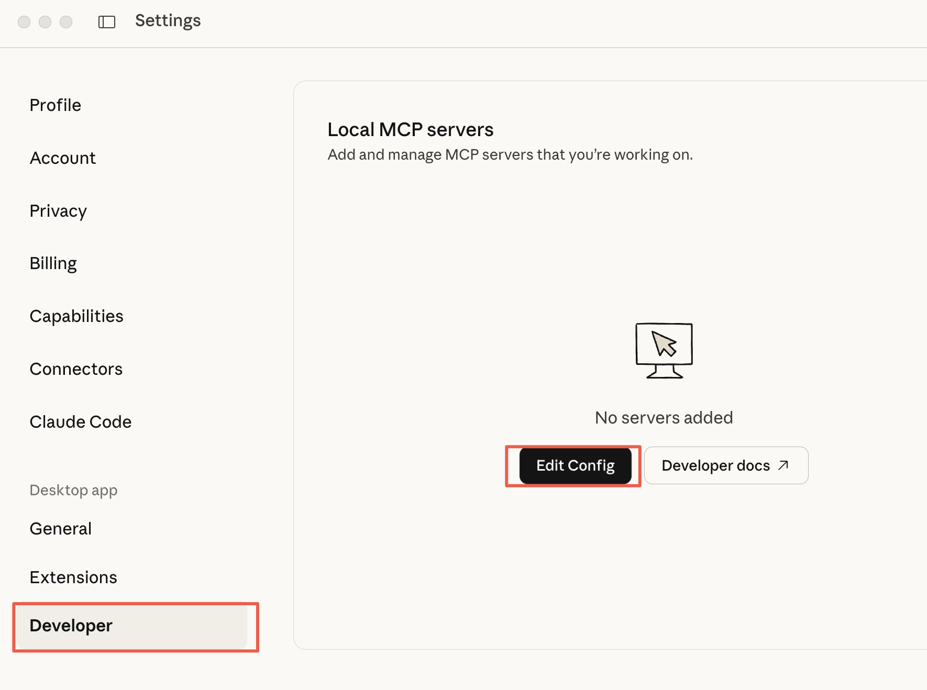Open Billing settings
The height and width of the screenshot is (690, 927).
coord(53,263)
